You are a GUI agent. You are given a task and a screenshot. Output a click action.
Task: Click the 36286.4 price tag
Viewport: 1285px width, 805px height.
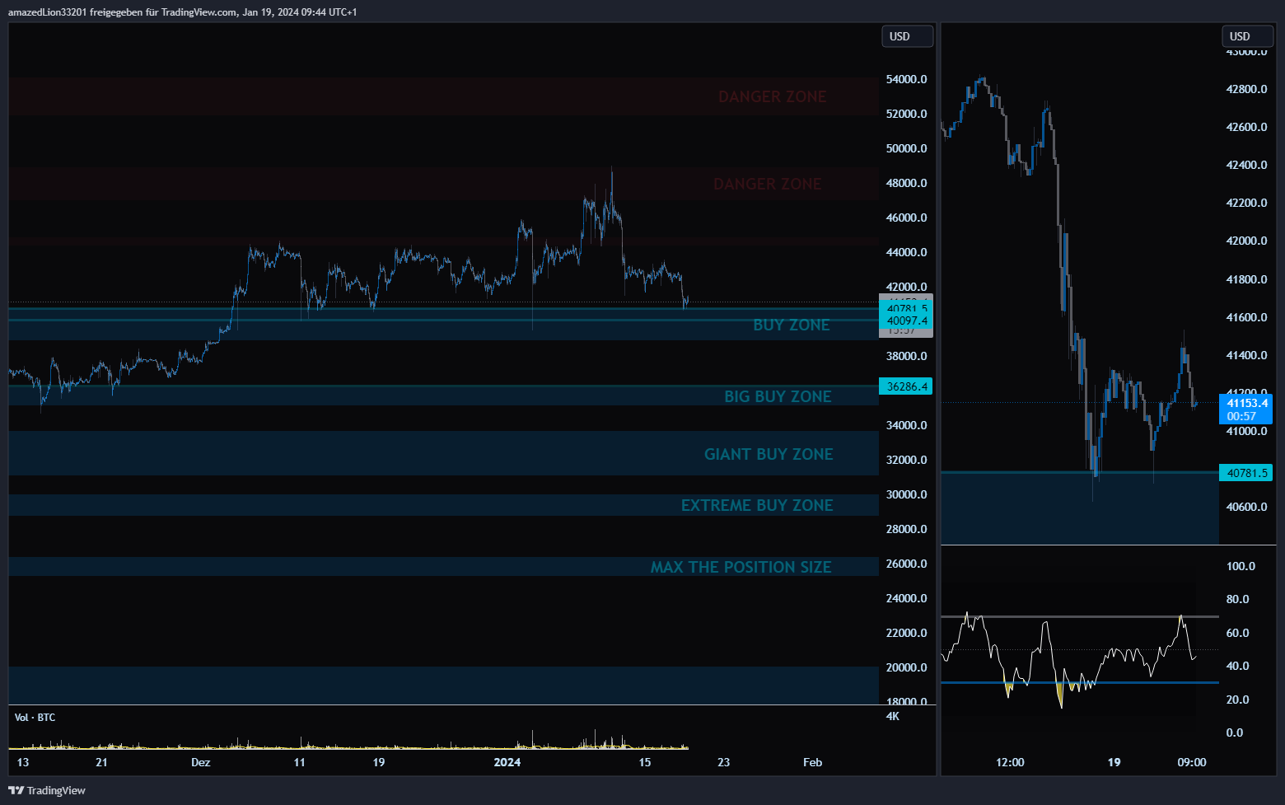[x=906, y=386]
